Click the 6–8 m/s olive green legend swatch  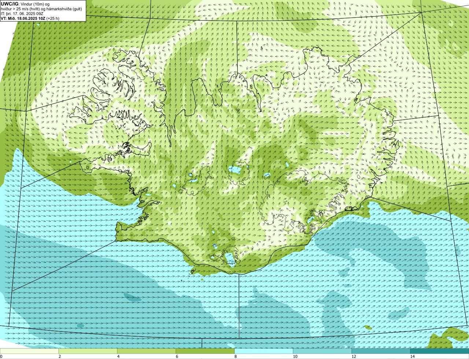click(205, 351)
